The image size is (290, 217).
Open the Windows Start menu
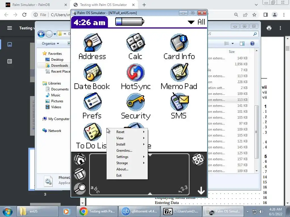[x=8, y=211]
